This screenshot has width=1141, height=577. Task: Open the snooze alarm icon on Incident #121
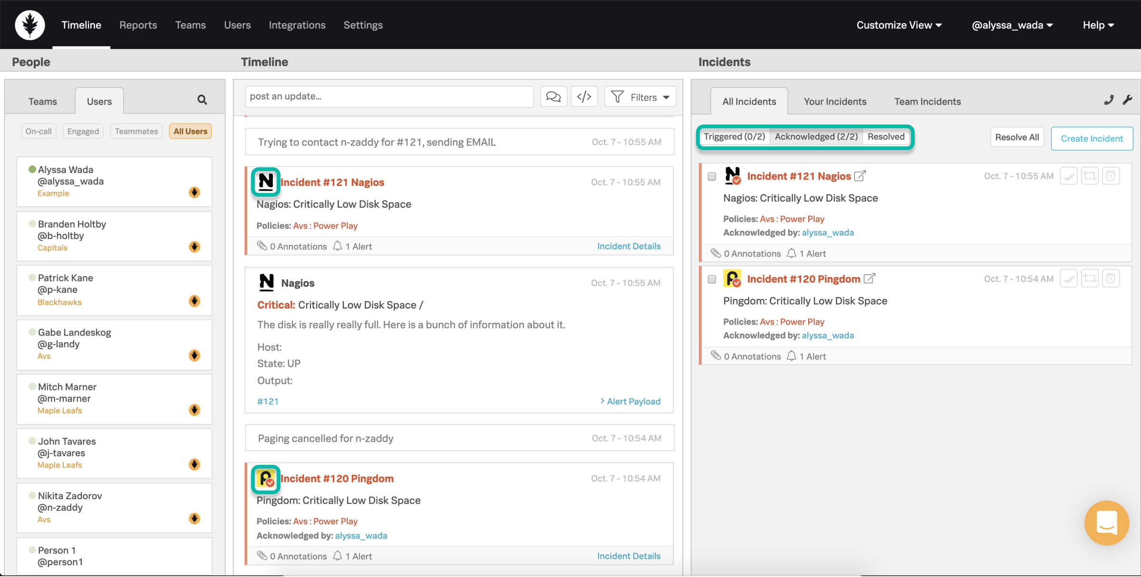pos(1111,175)
